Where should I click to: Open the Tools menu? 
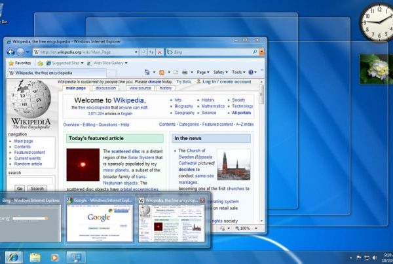point(238,72)
